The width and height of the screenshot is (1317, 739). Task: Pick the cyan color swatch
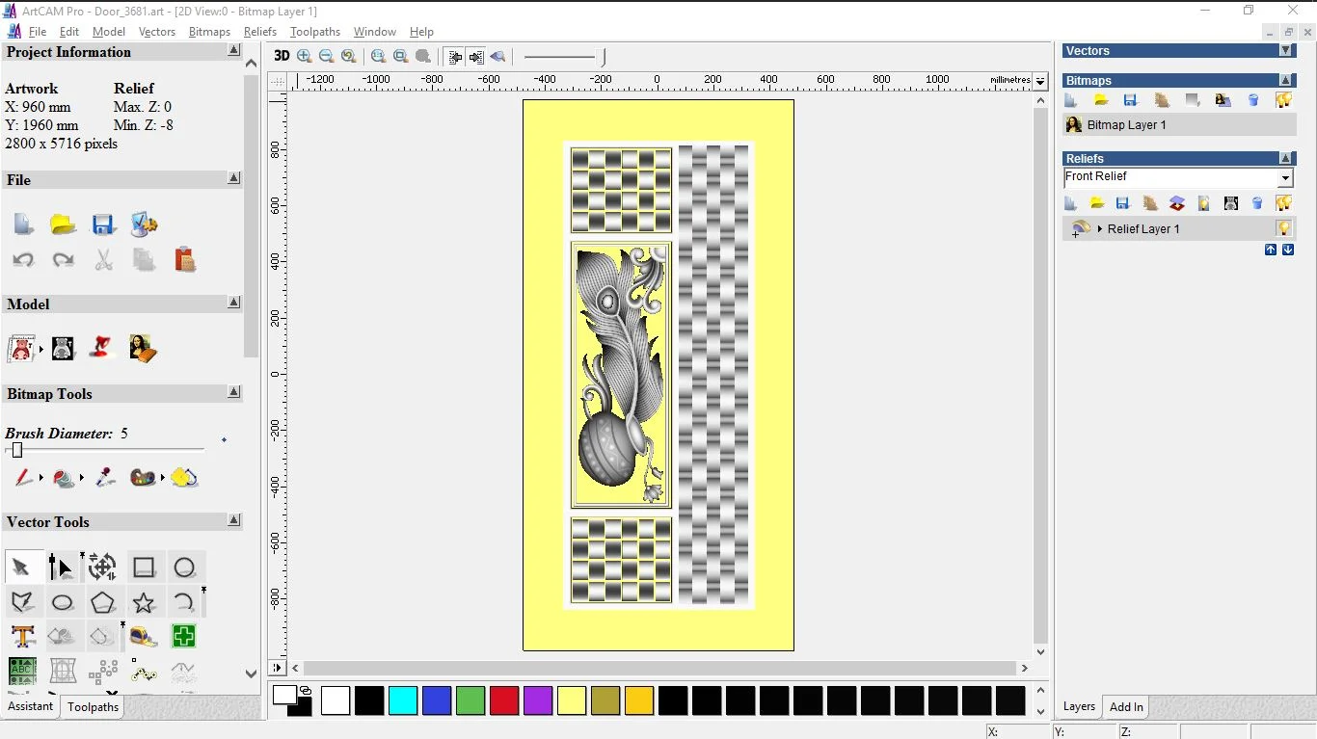pyautogui.click(x=403, y=700)
